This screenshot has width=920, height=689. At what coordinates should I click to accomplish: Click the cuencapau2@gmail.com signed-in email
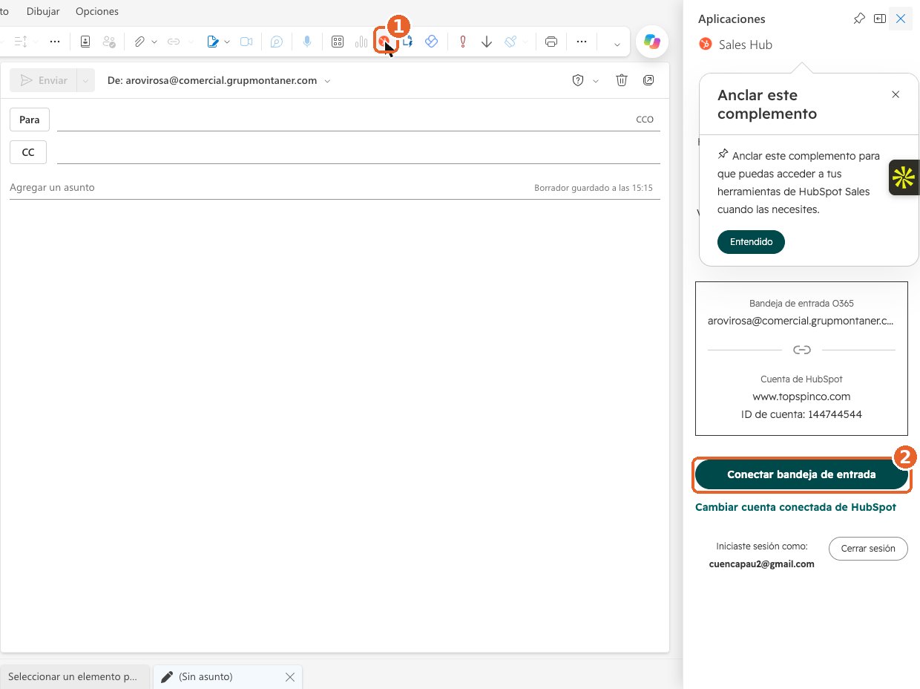[x=761, y=564]
